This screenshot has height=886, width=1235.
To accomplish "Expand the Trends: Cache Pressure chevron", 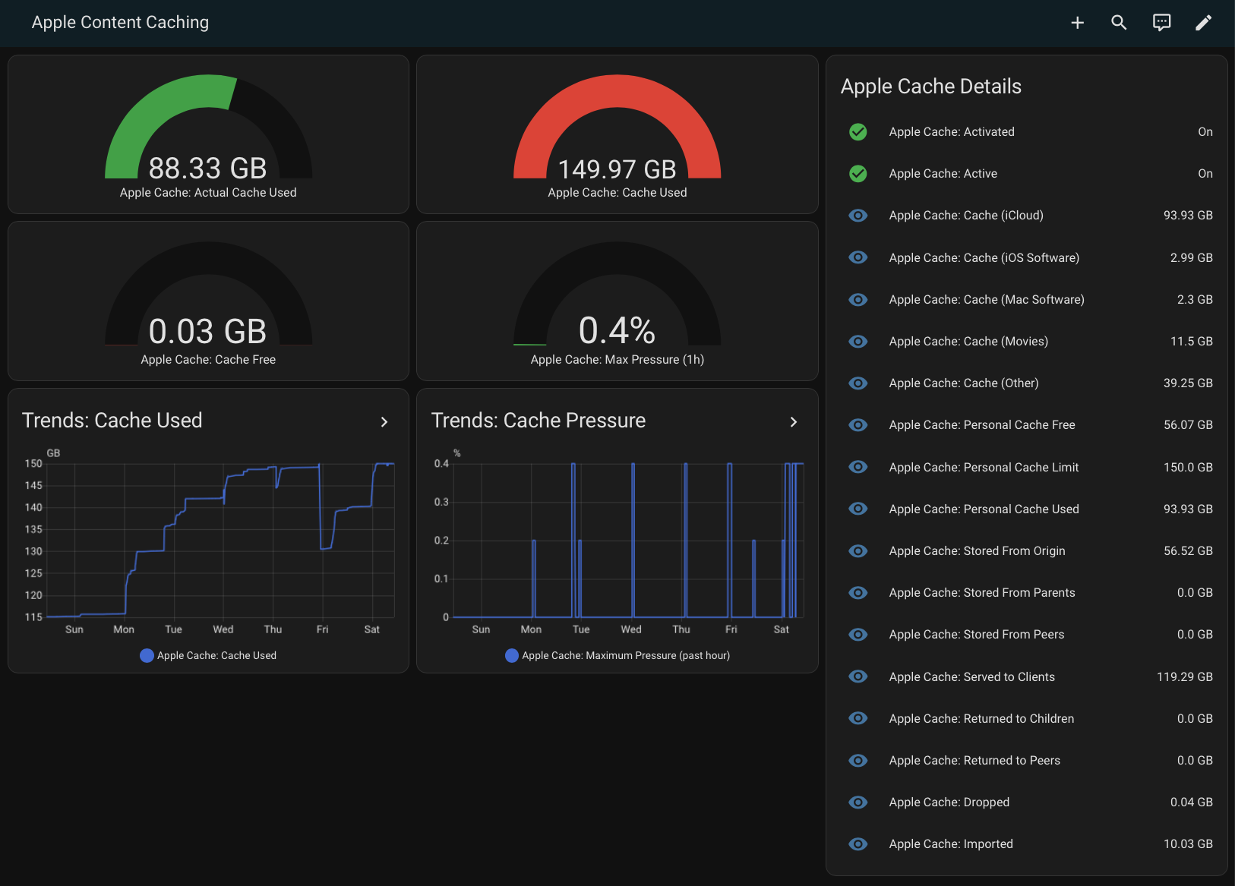I will tap(794, 422).
